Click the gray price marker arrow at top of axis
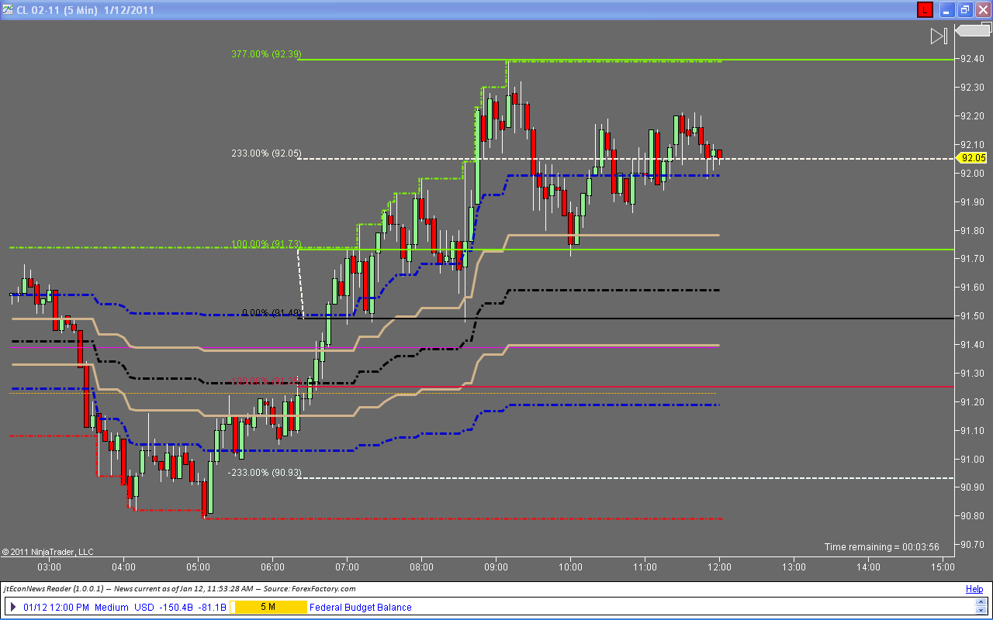The image size is (993, 620). (x=973, y=31)
